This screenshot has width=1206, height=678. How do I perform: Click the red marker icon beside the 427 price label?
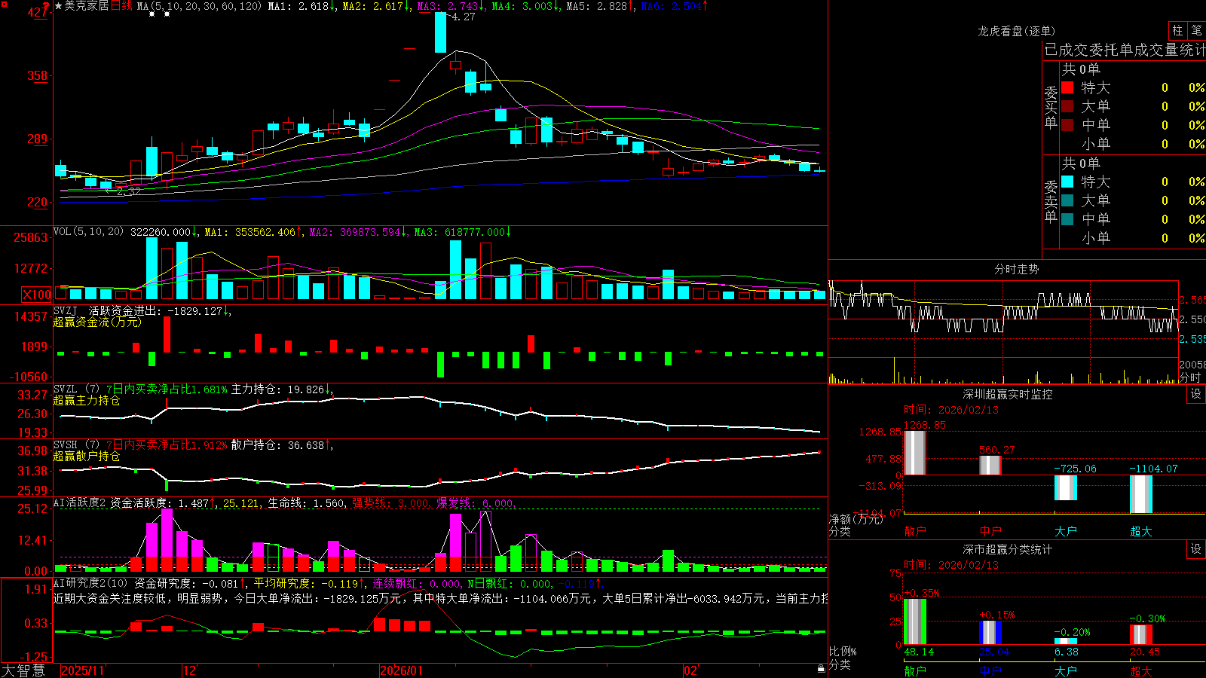click(x=45, y=8)
